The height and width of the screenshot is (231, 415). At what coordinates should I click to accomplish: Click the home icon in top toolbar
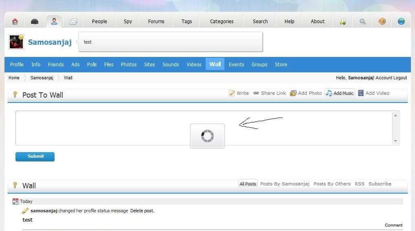tap(15, 22)
